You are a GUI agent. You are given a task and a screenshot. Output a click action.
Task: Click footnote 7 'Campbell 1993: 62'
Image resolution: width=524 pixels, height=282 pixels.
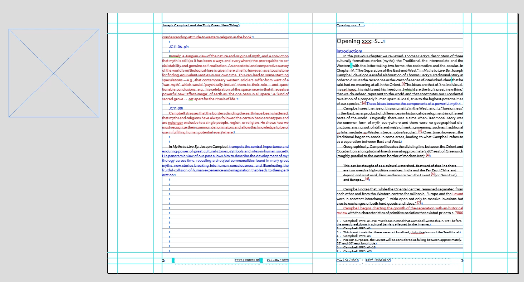coord(357,251)
